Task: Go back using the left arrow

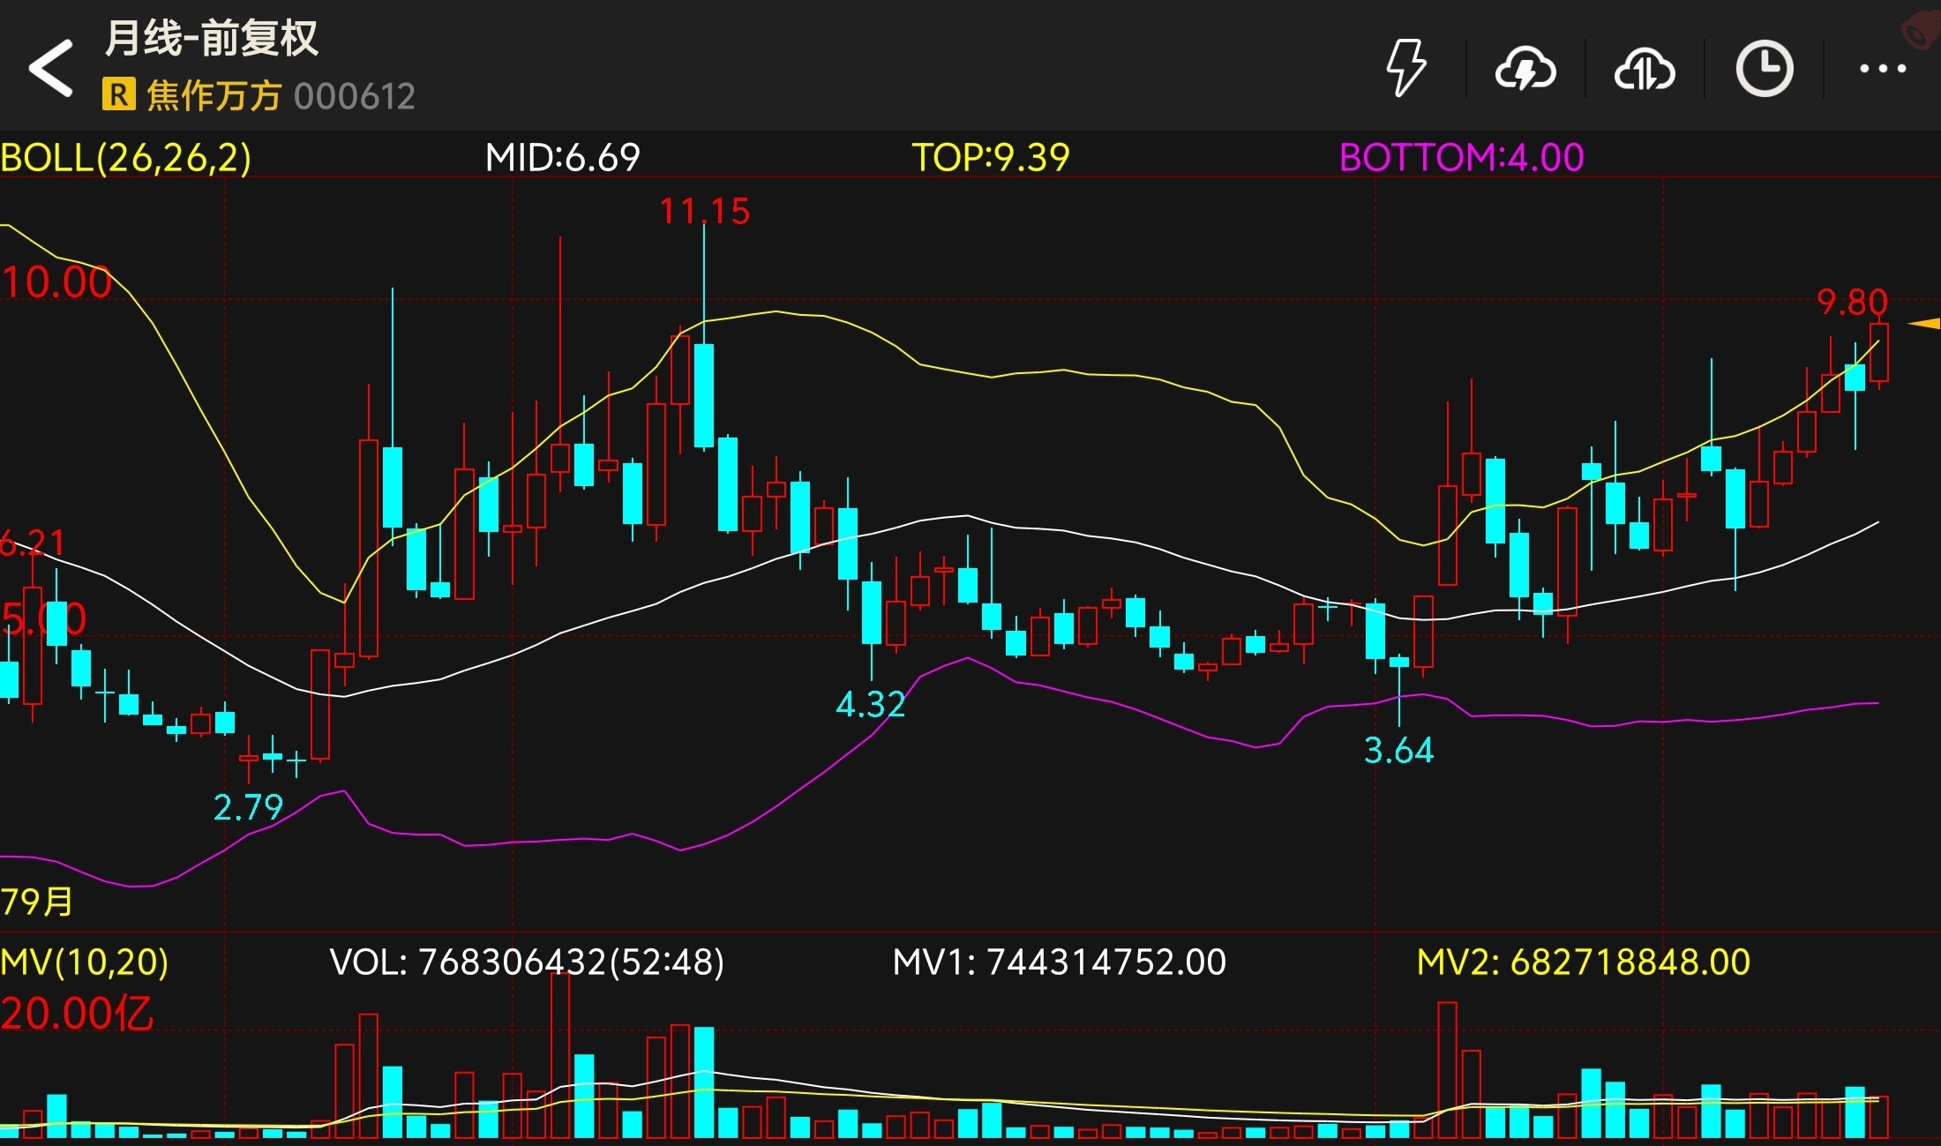Action: (x=50, y=68)
